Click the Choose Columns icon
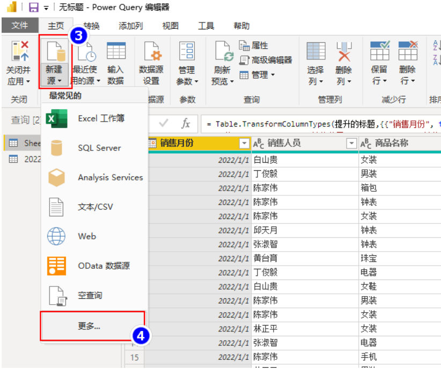This screenshot has height=370, width=441. click(x=316, y=51)
